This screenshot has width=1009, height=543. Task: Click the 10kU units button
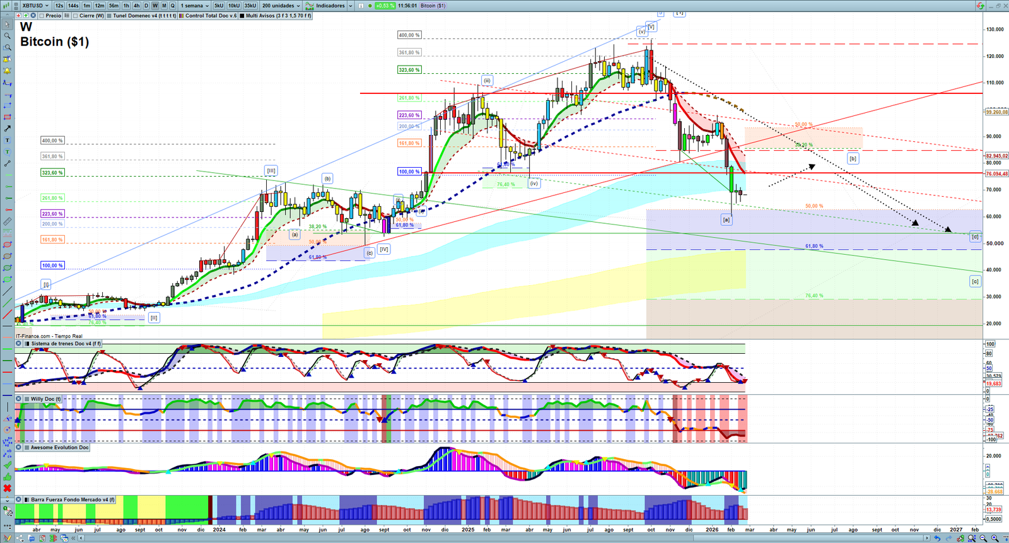point(233,6)
